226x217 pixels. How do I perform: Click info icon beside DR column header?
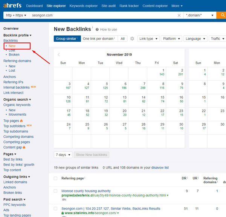(x=187, y=178)
